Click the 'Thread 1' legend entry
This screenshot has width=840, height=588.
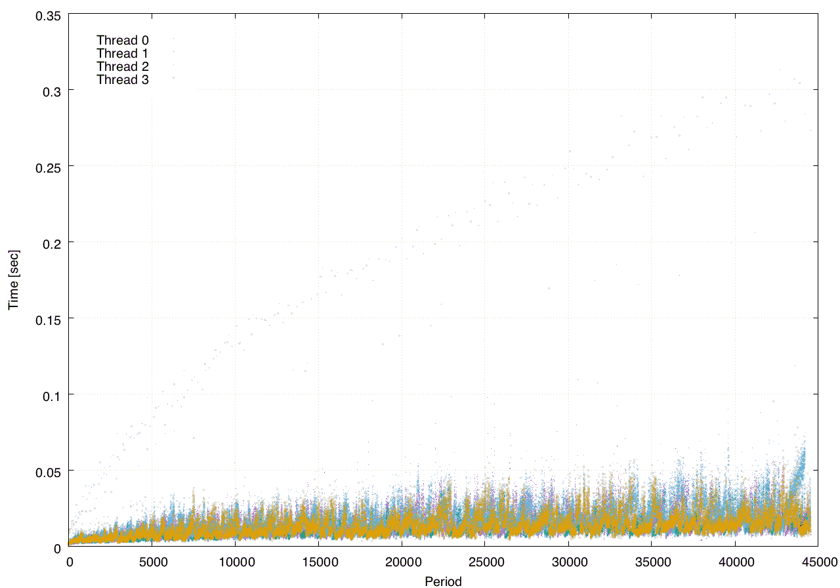pos(123,53)
